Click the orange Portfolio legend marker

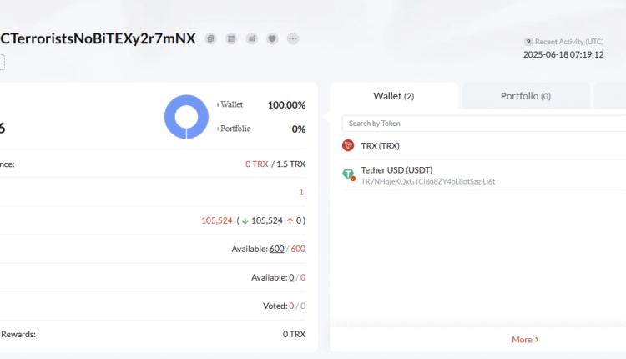point(218,129)
